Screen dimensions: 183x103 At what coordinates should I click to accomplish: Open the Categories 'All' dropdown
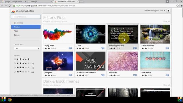pos(27,49)
